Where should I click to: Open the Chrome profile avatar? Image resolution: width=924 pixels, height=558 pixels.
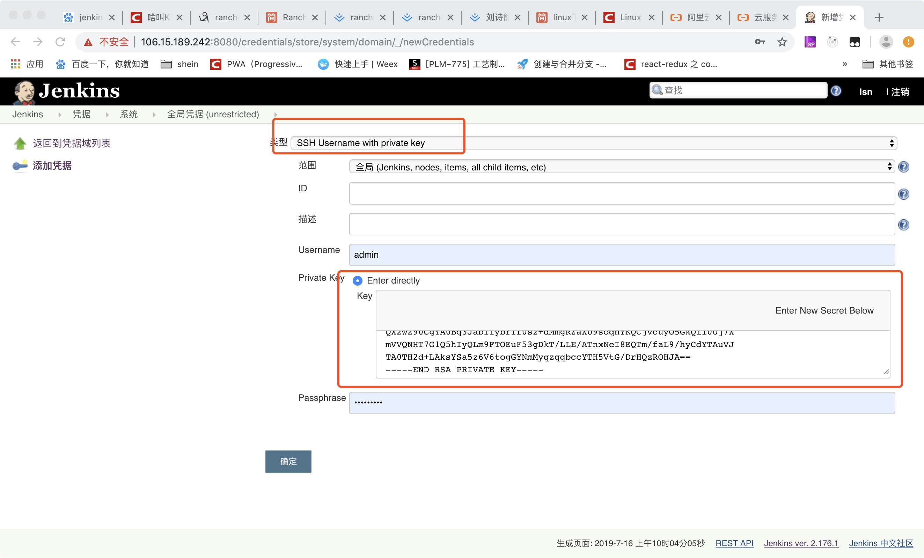click(886, 42)
